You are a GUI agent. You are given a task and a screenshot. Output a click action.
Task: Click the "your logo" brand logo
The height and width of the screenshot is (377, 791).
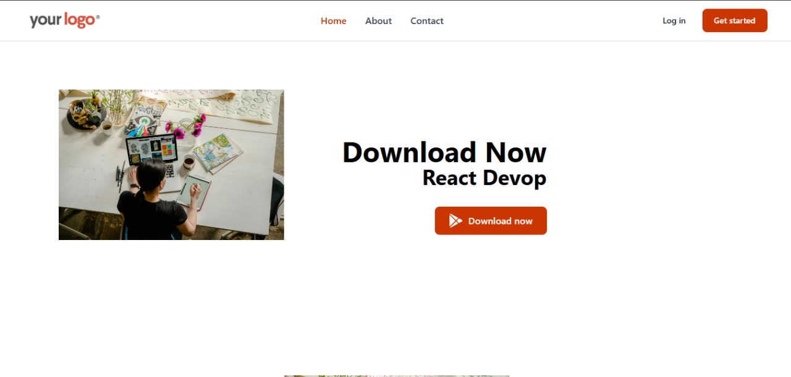click(x=64, y=20)
